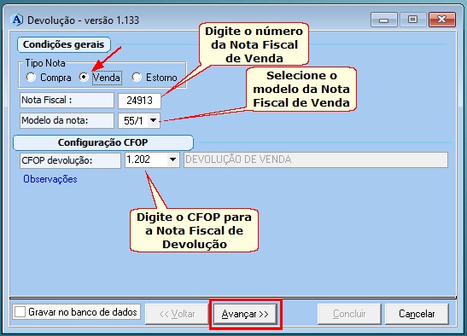Enable Gravar no banco de dados checkbox
This screenshot has width=467, height=336.
(20, 312)
